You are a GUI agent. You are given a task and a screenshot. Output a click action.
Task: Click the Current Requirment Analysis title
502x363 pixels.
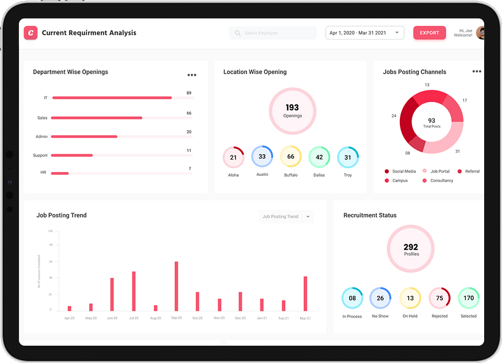pos(89,33)
